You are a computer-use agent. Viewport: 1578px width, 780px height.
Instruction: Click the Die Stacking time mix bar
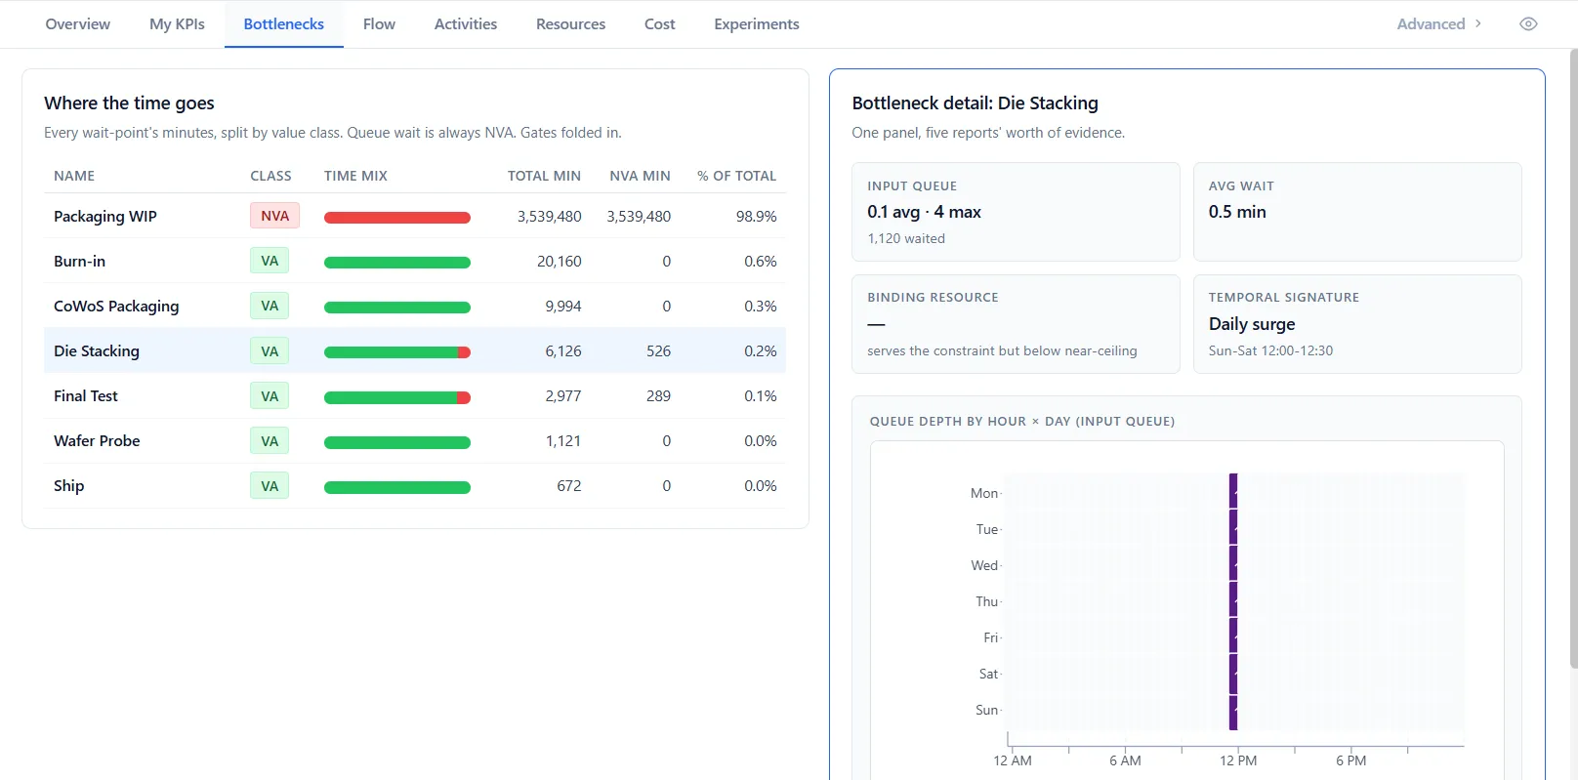click(x=397, y=352)
